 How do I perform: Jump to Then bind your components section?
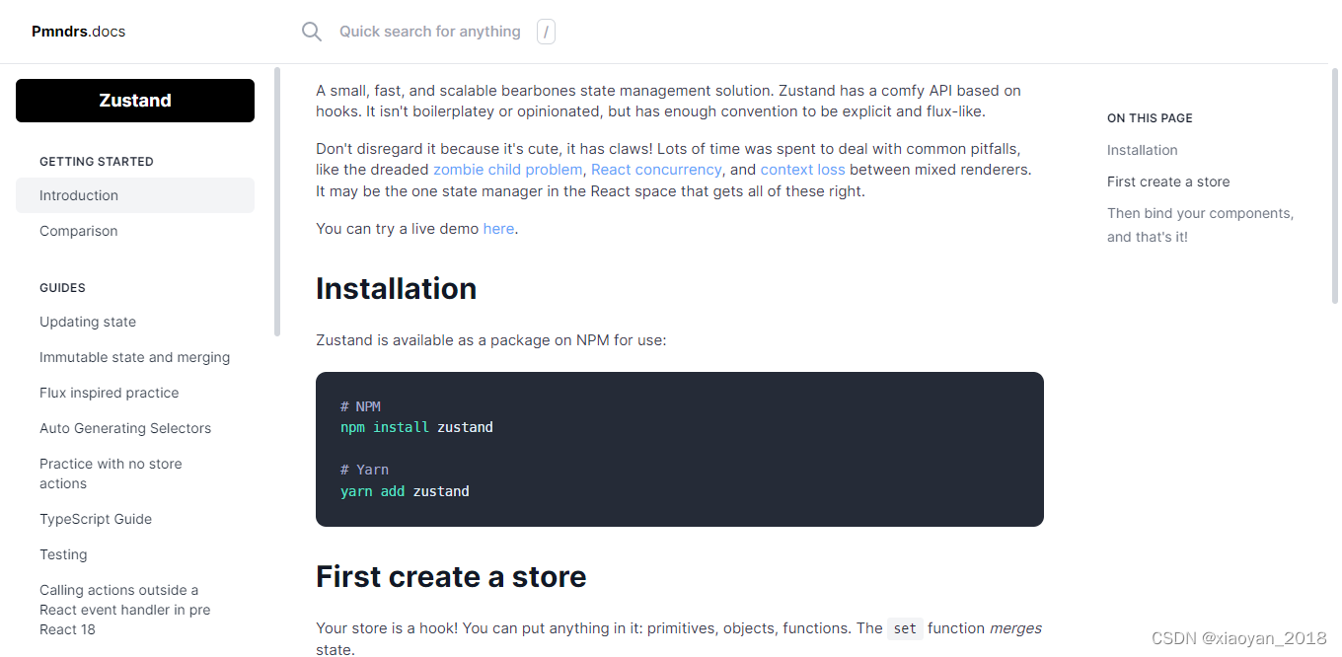click(1200, 225)
